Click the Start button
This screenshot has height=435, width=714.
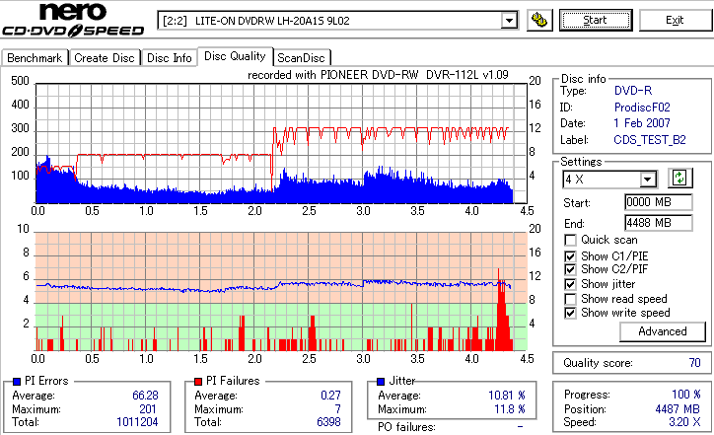pos(596,20)
